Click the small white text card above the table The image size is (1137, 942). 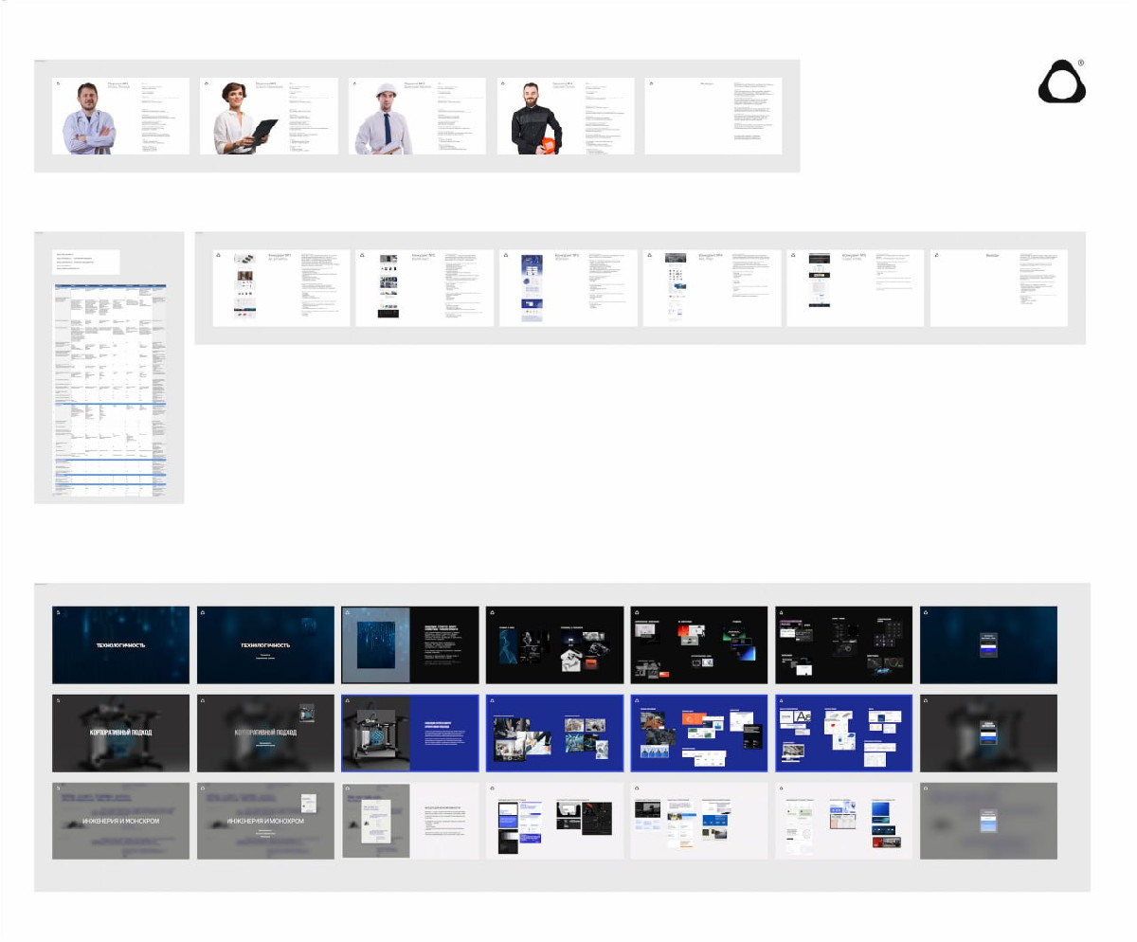[x=86, y=263]
